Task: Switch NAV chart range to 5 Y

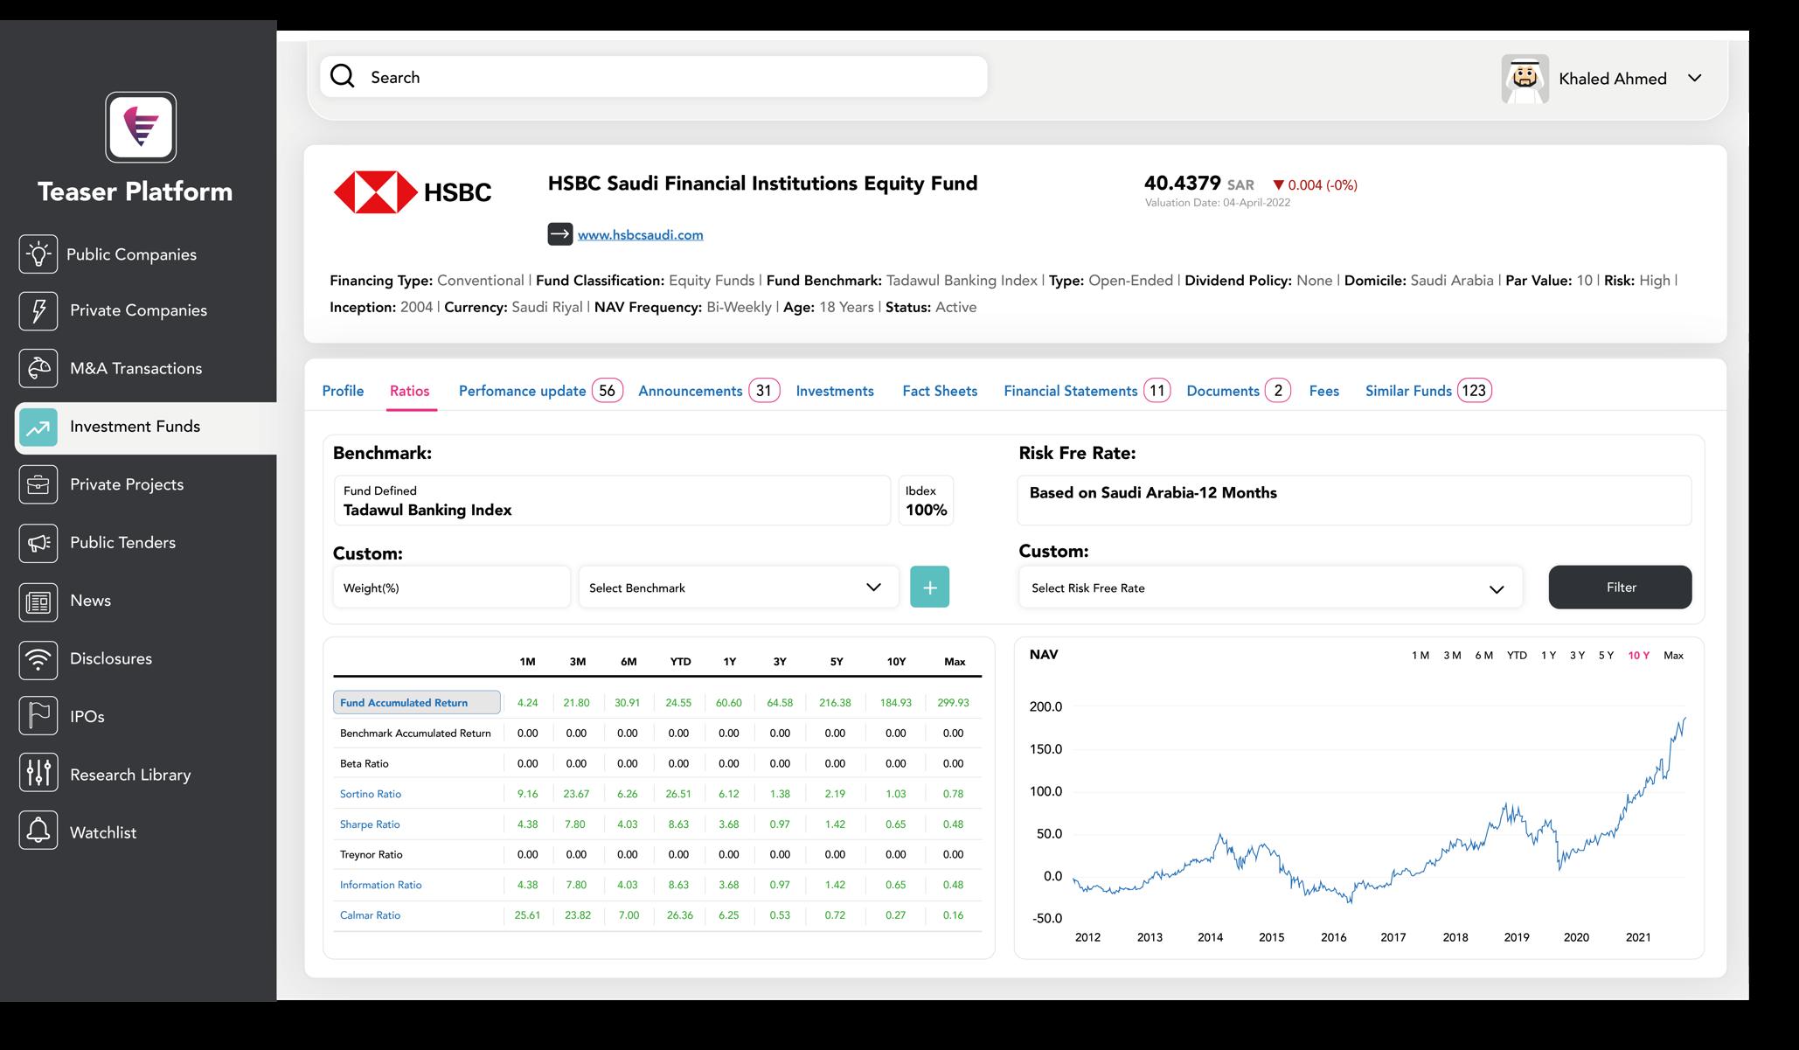Action: point(1606,656)
